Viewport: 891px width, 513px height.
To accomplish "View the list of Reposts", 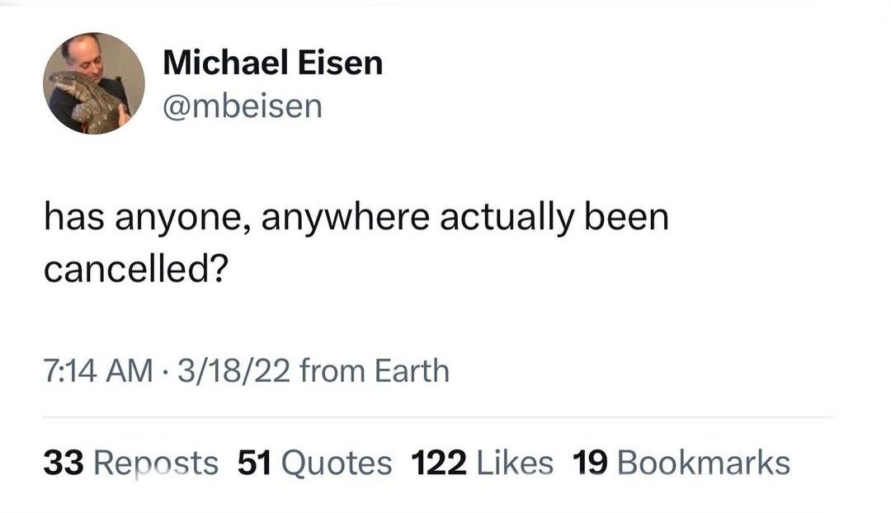I will [x=157, y=463].
